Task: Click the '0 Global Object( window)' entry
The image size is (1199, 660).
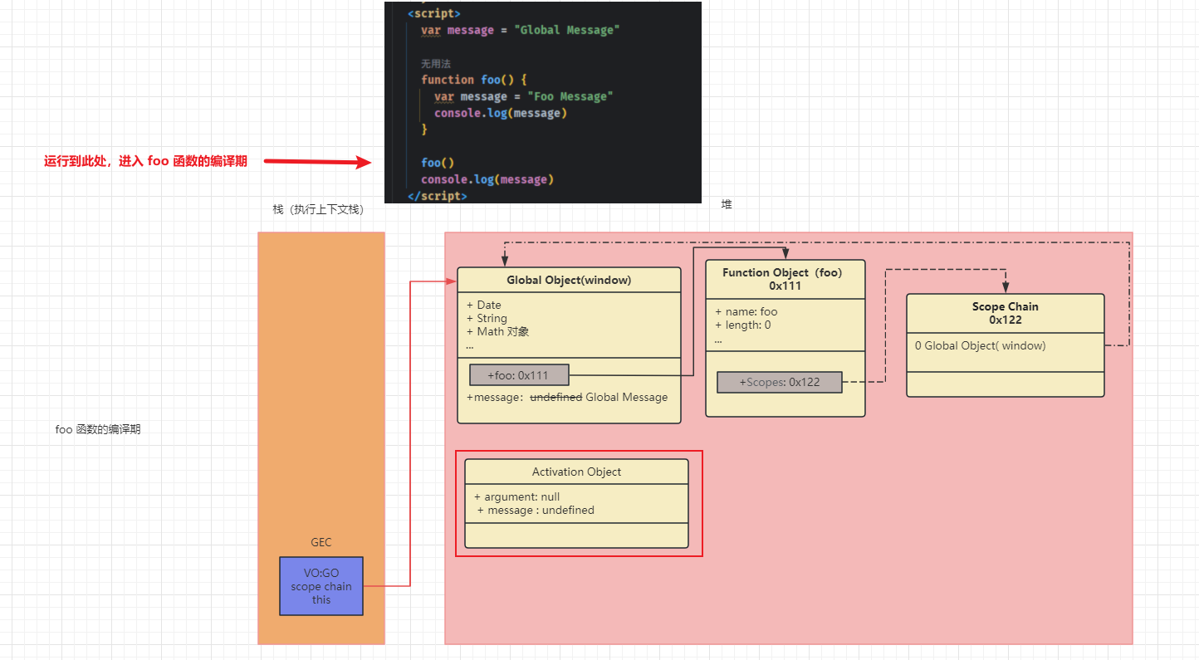Action: [980, 345]
